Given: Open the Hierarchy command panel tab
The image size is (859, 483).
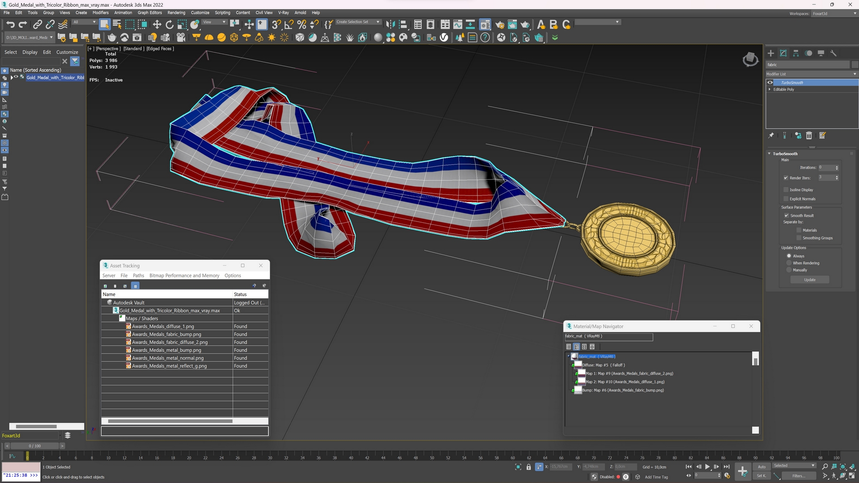Looking at the screenshot, I should 796,53.
